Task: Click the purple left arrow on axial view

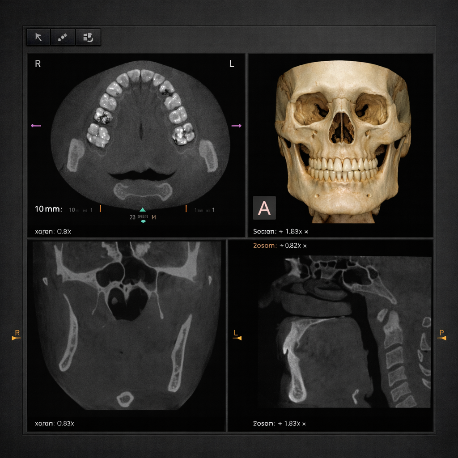Action: click(36, 126)
